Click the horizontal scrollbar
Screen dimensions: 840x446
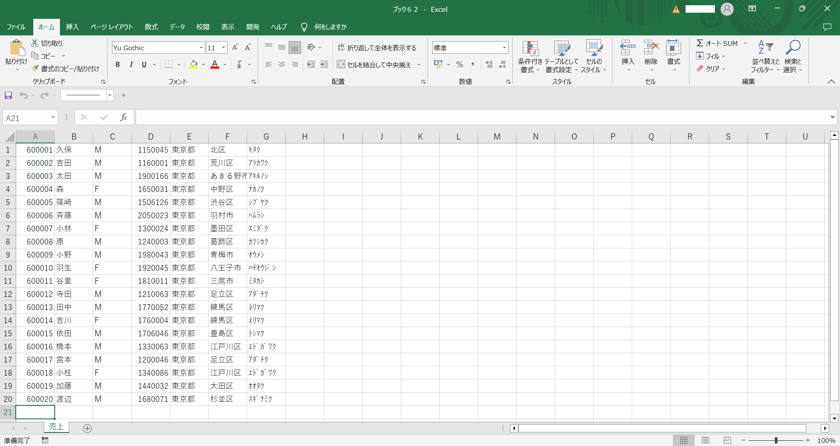(x=662, y=429)
